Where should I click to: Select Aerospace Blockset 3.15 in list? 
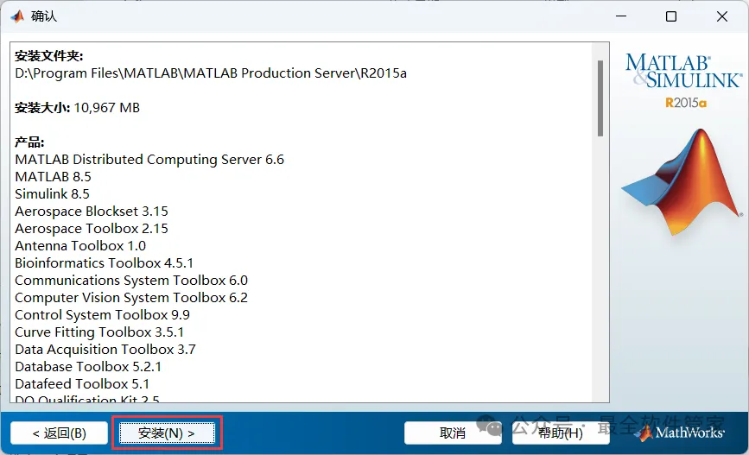[92, 211]
